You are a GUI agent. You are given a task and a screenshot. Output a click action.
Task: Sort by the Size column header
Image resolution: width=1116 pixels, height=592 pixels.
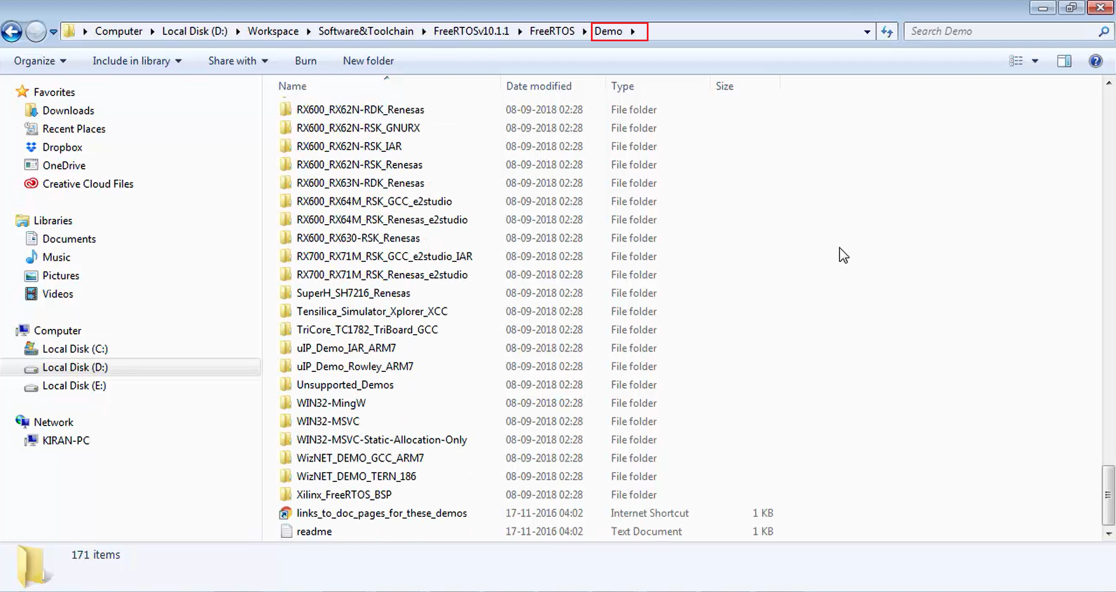tap(724, 86)
